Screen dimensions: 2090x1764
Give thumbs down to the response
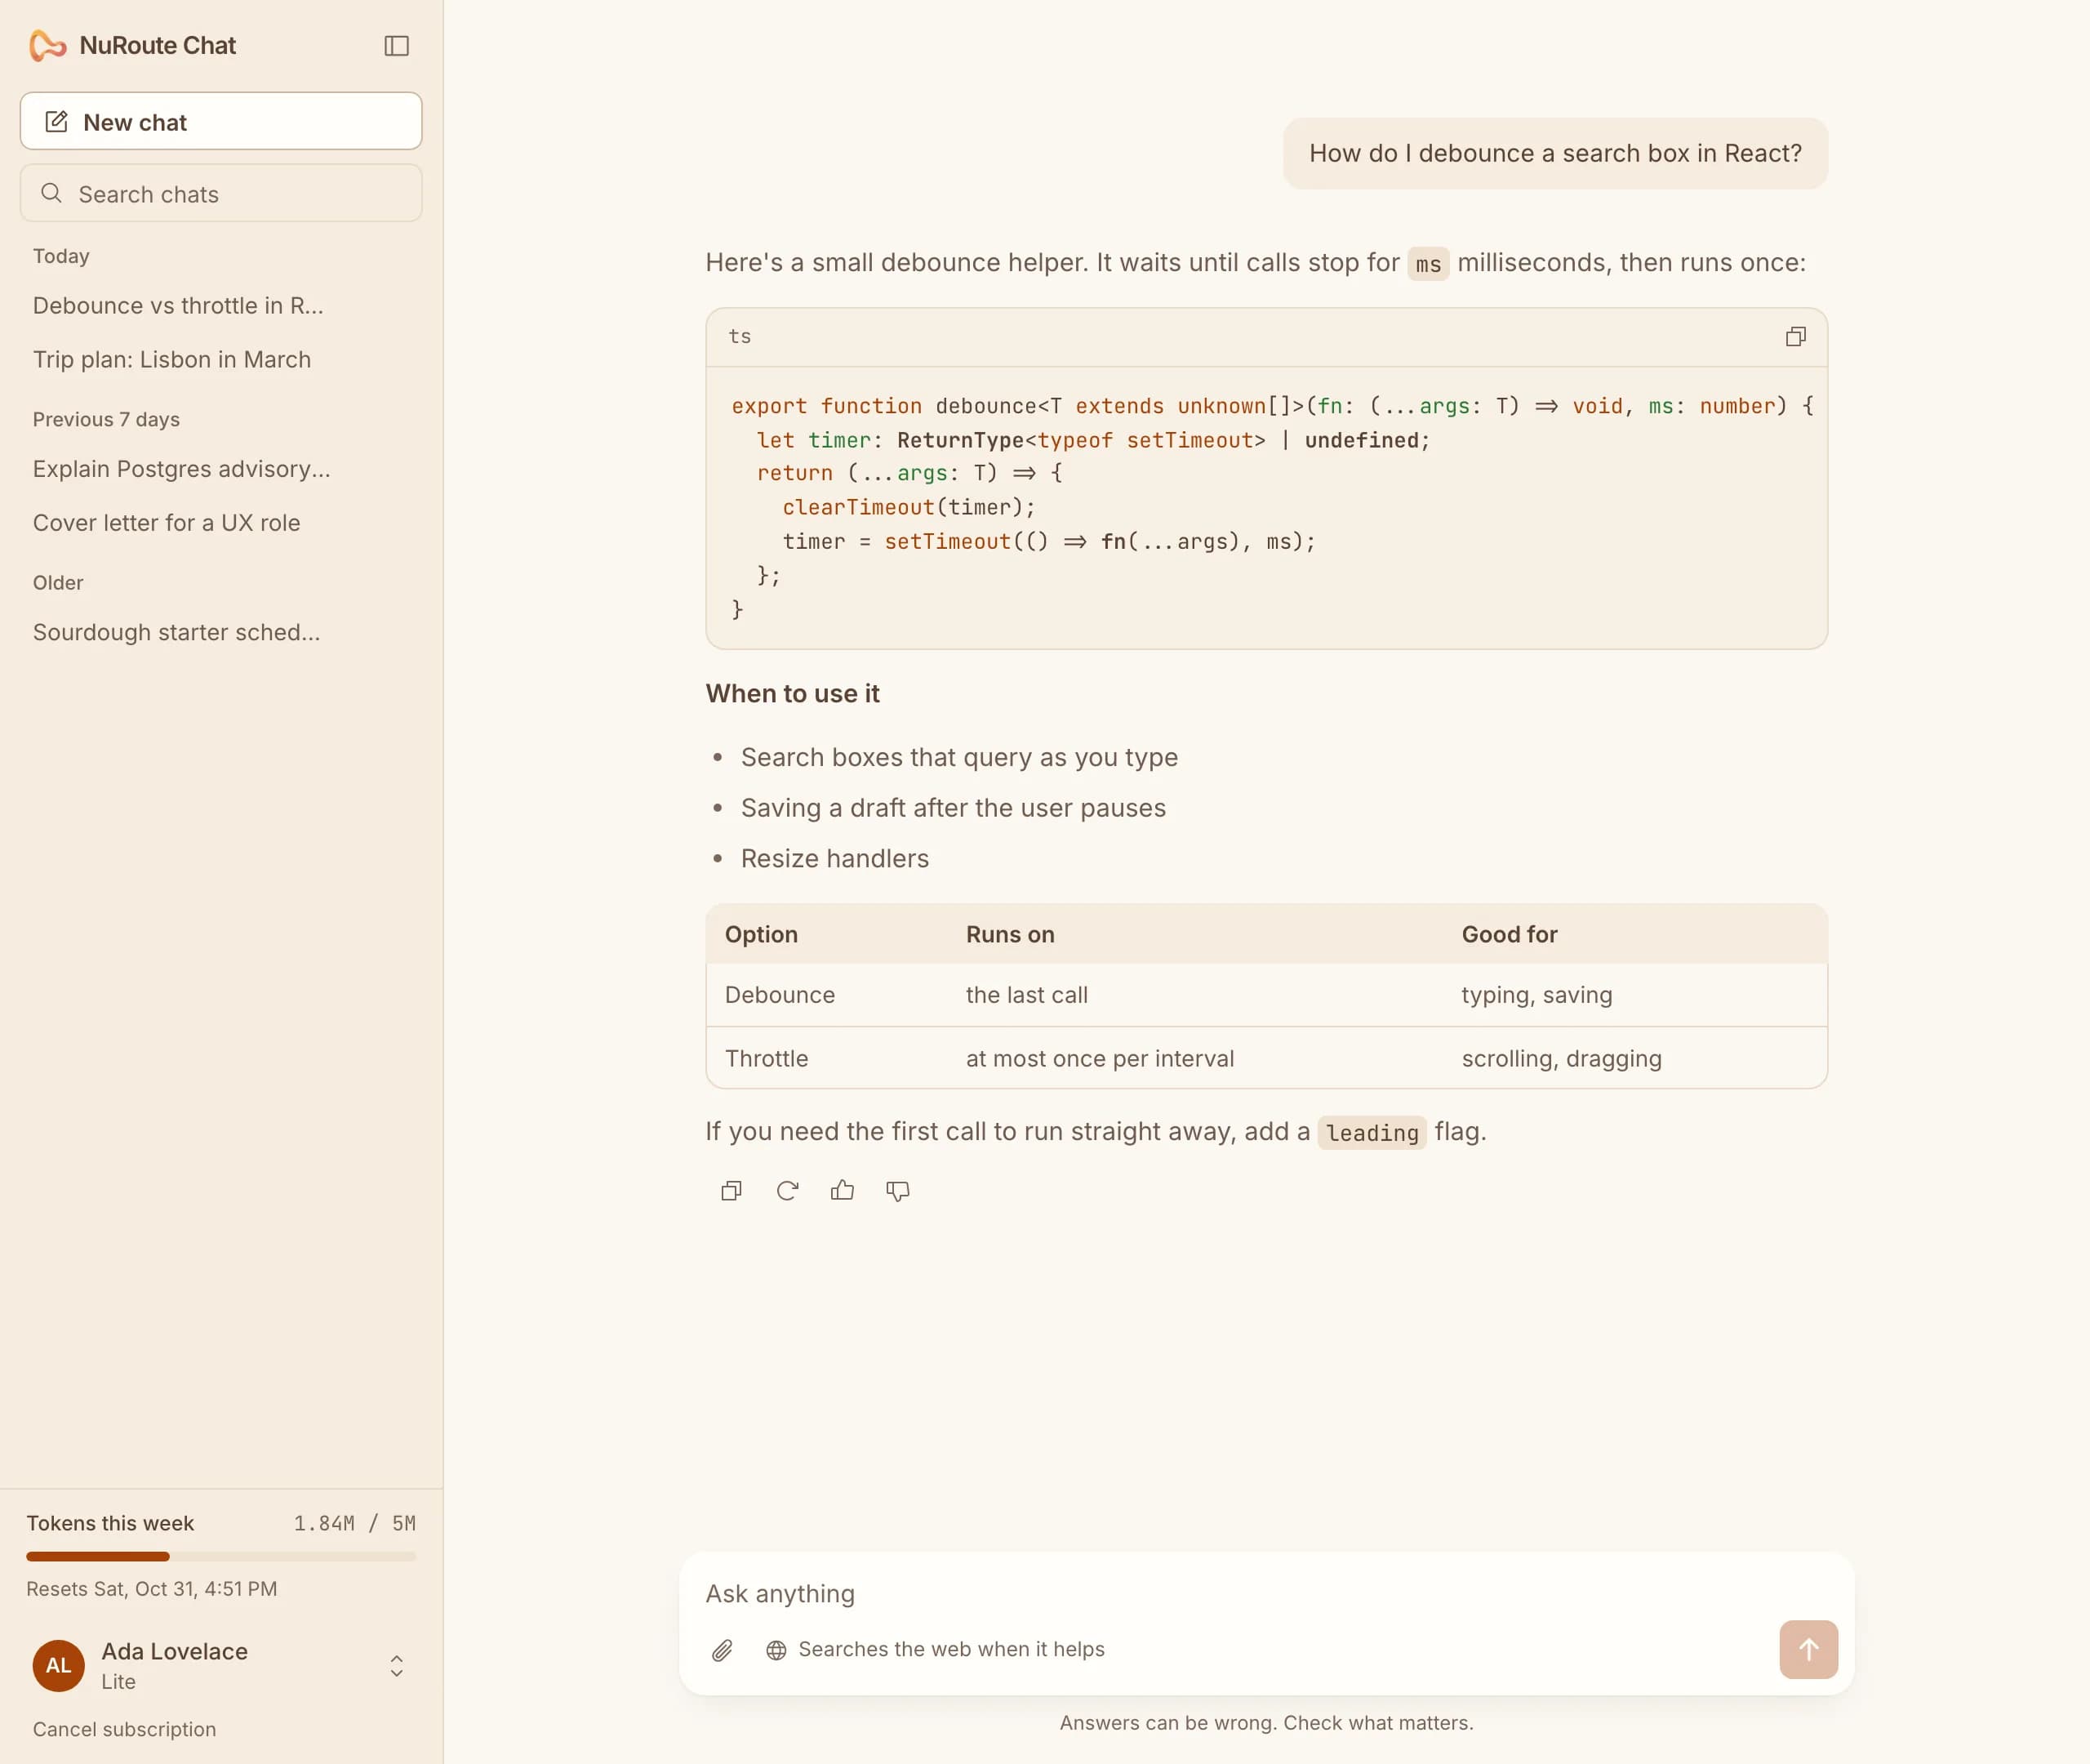(897, 1190)
